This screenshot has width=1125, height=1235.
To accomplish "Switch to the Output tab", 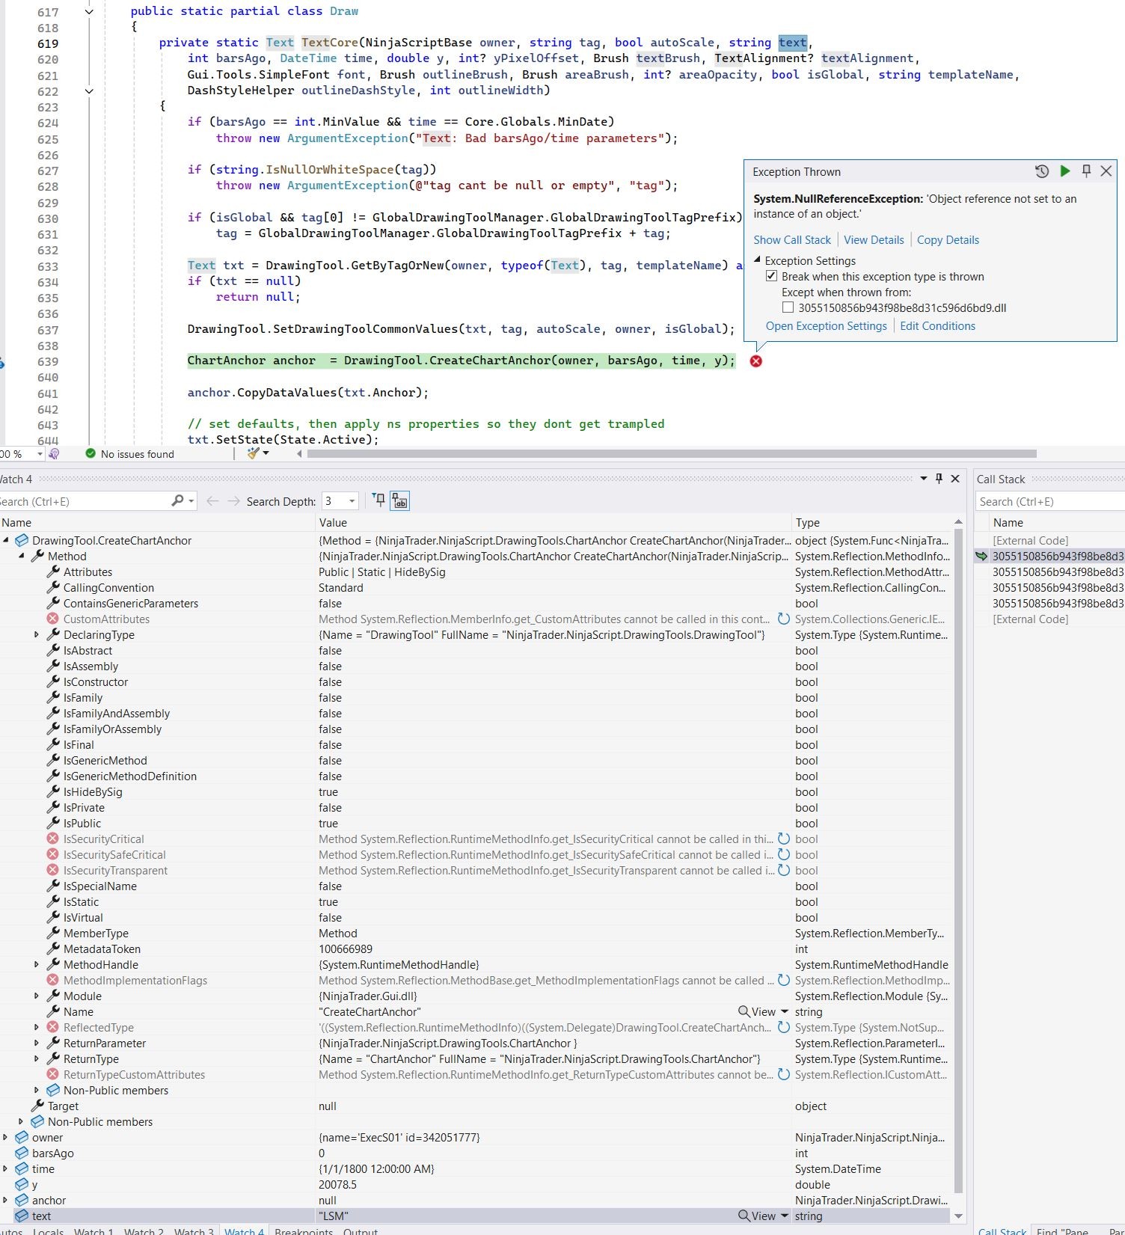I will [361, 1231].
